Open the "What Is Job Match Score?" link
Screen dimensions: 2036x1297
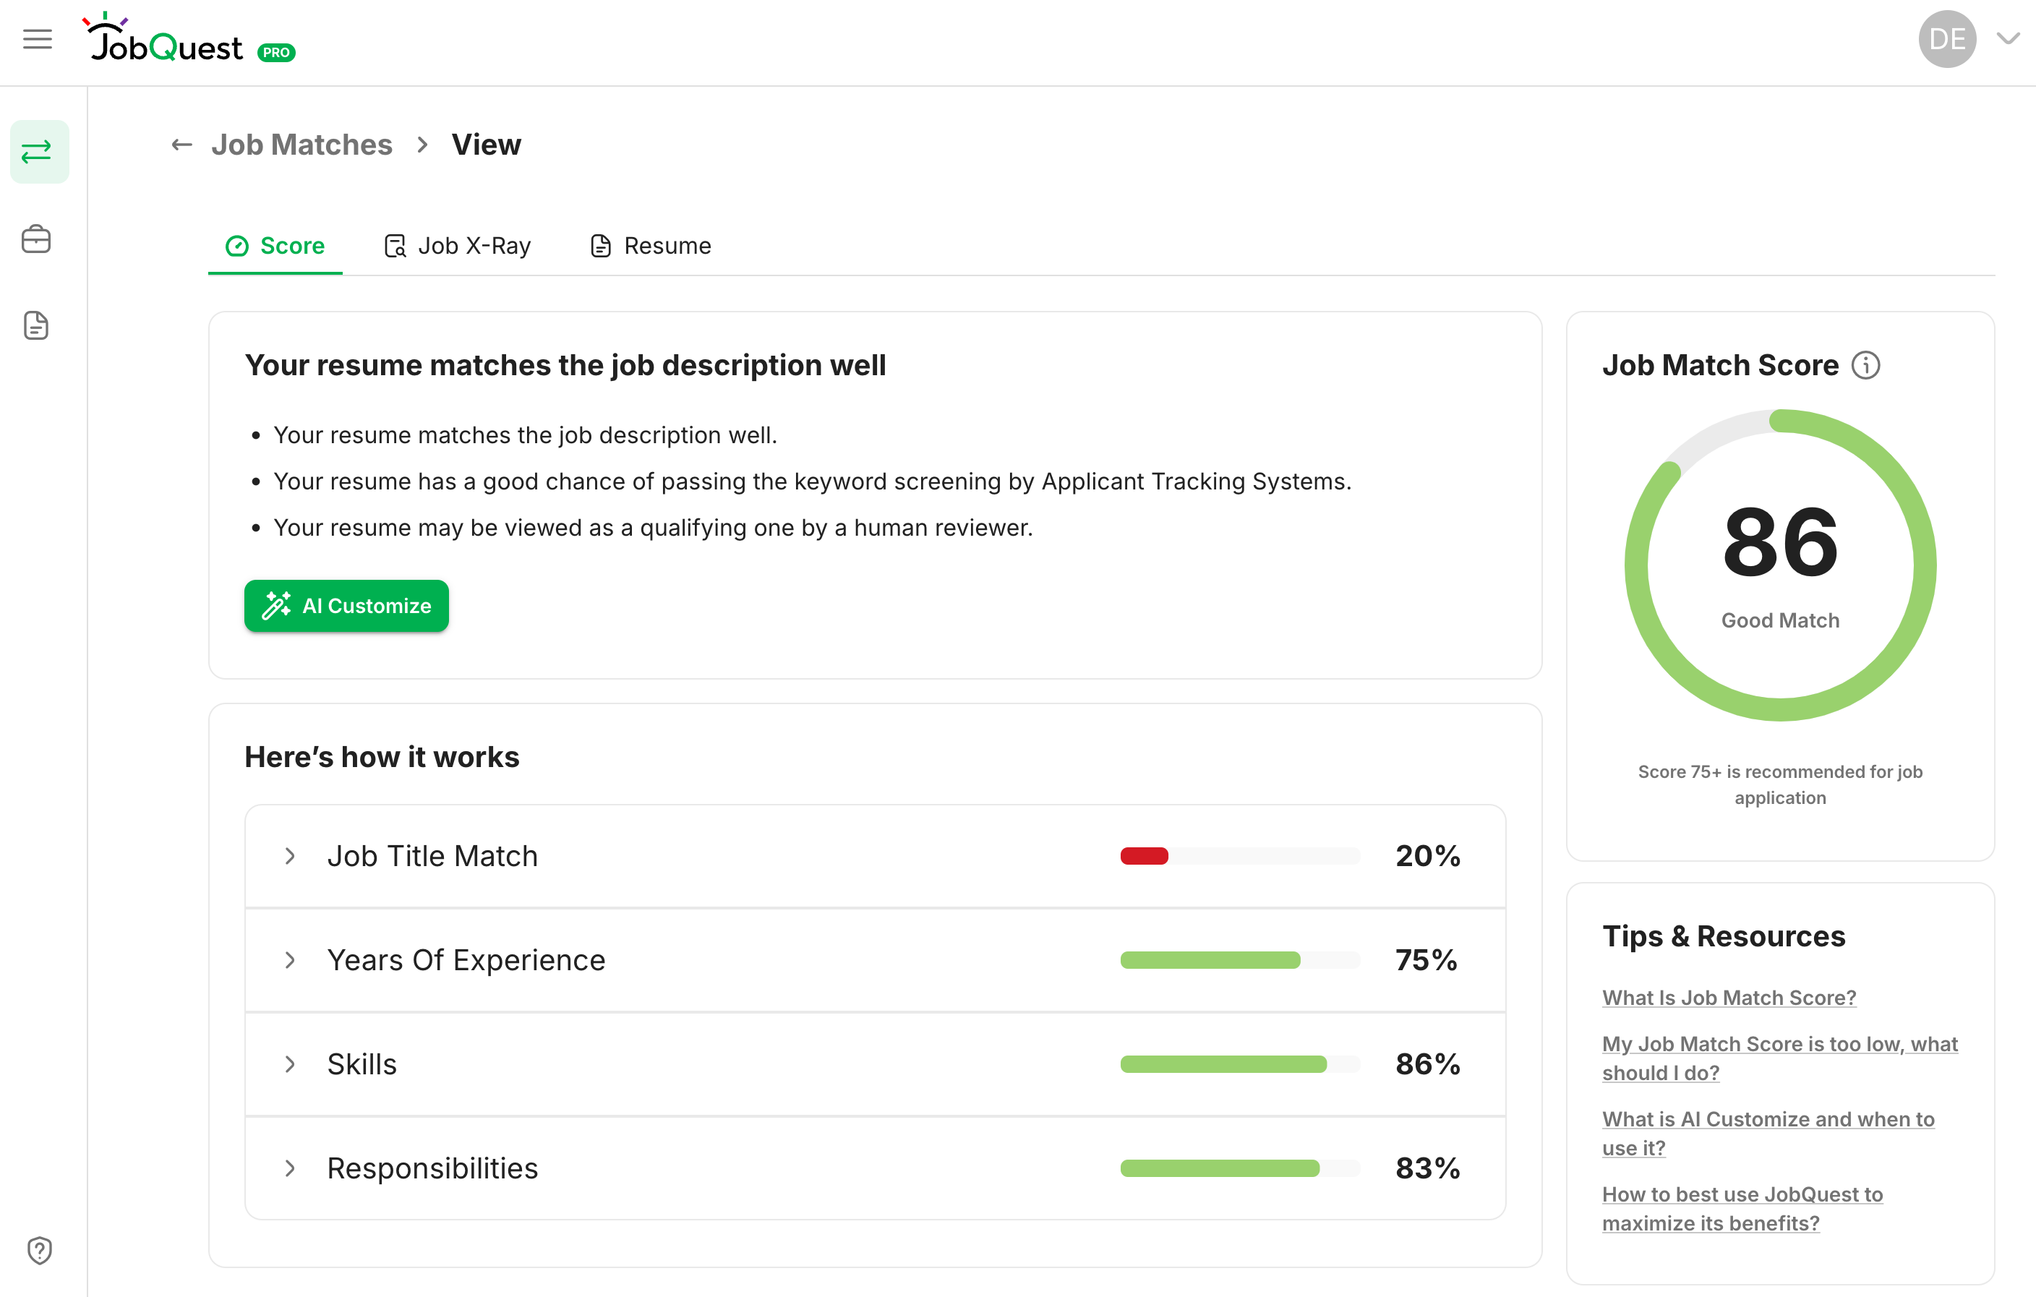pos(1729,998)
